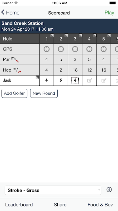Open GPS crosshair for hole 4

pyautogui.click(x=89, y=49)
